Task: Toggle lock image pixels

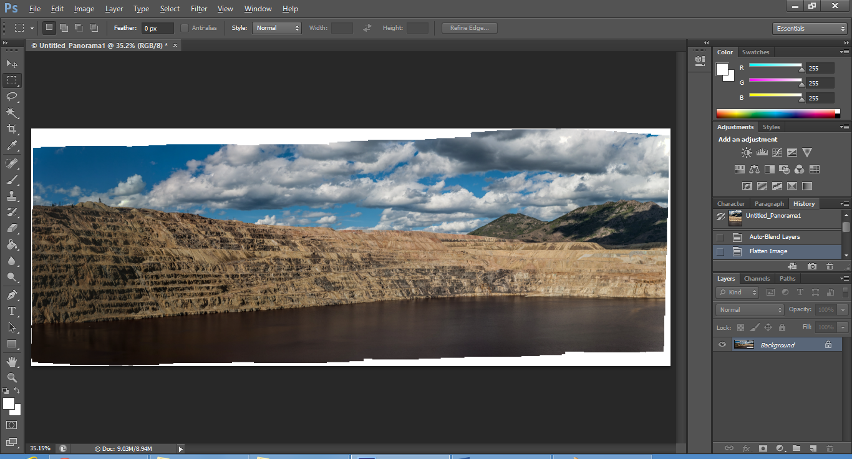Action: [x=755, y=327]
